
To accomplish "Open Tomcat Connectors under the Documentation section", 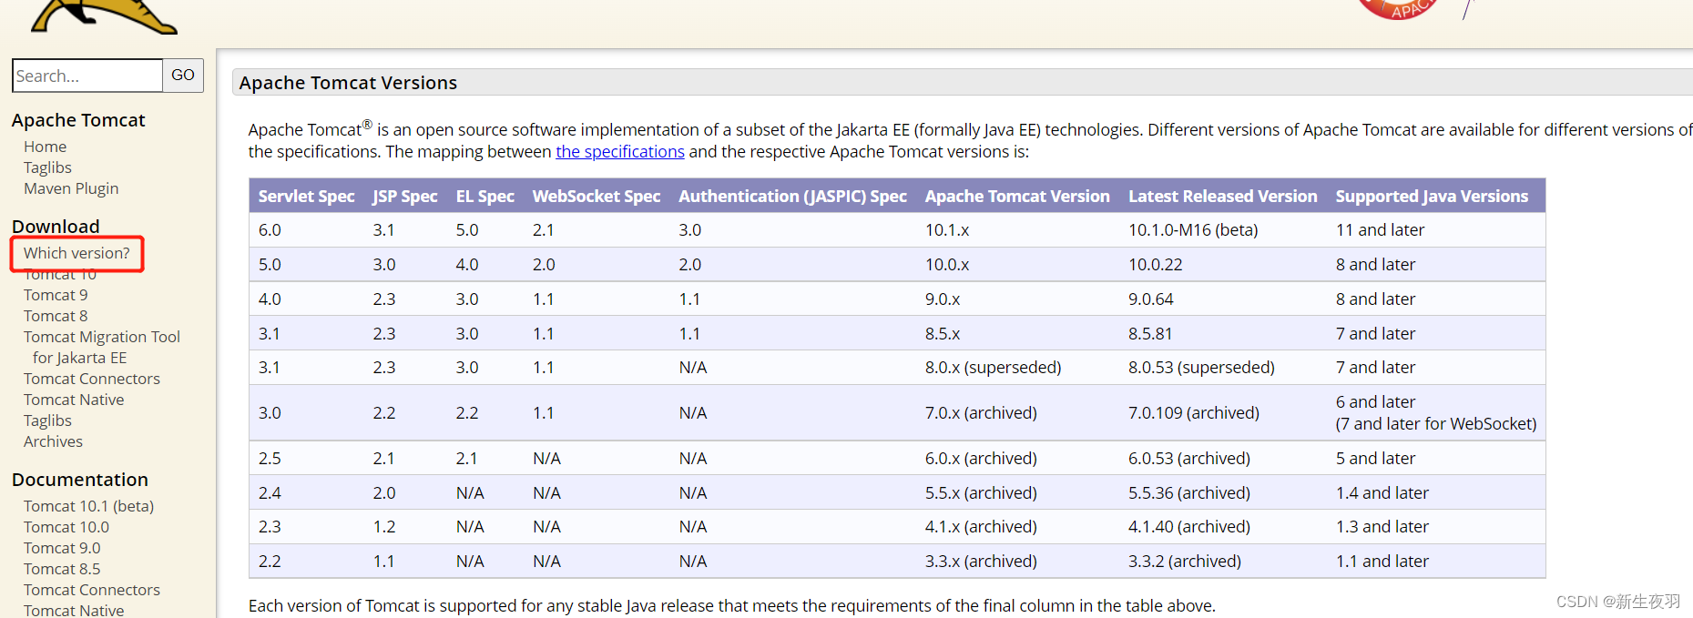I will coord(92,590).
